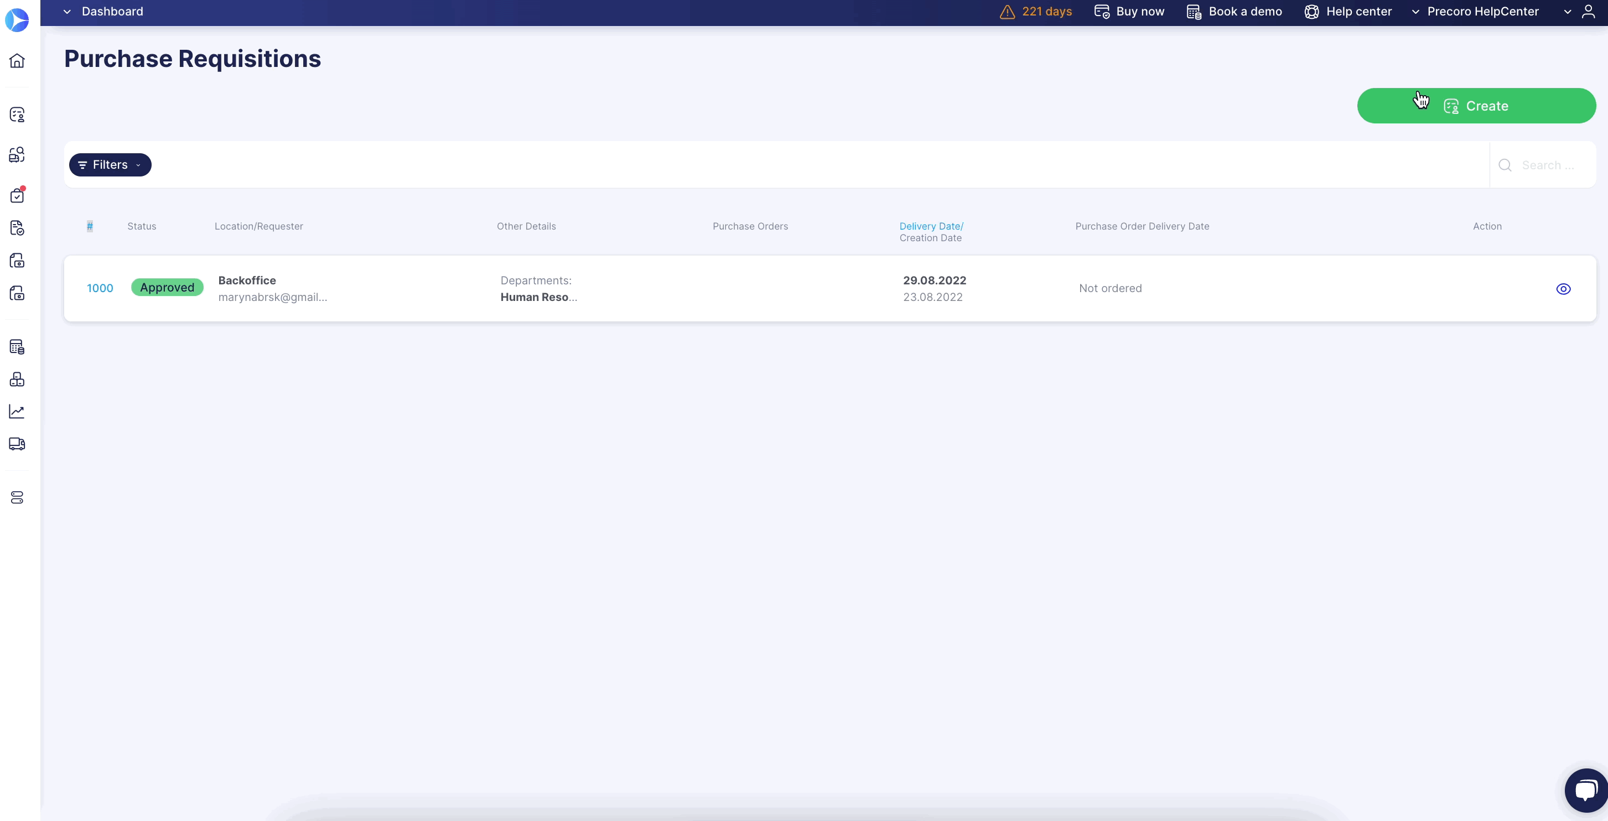The height and width of the screenshot is (821, 1608).
Task: Open the Dashboard navigation chevron dropdown
Action: coord(67,12)
